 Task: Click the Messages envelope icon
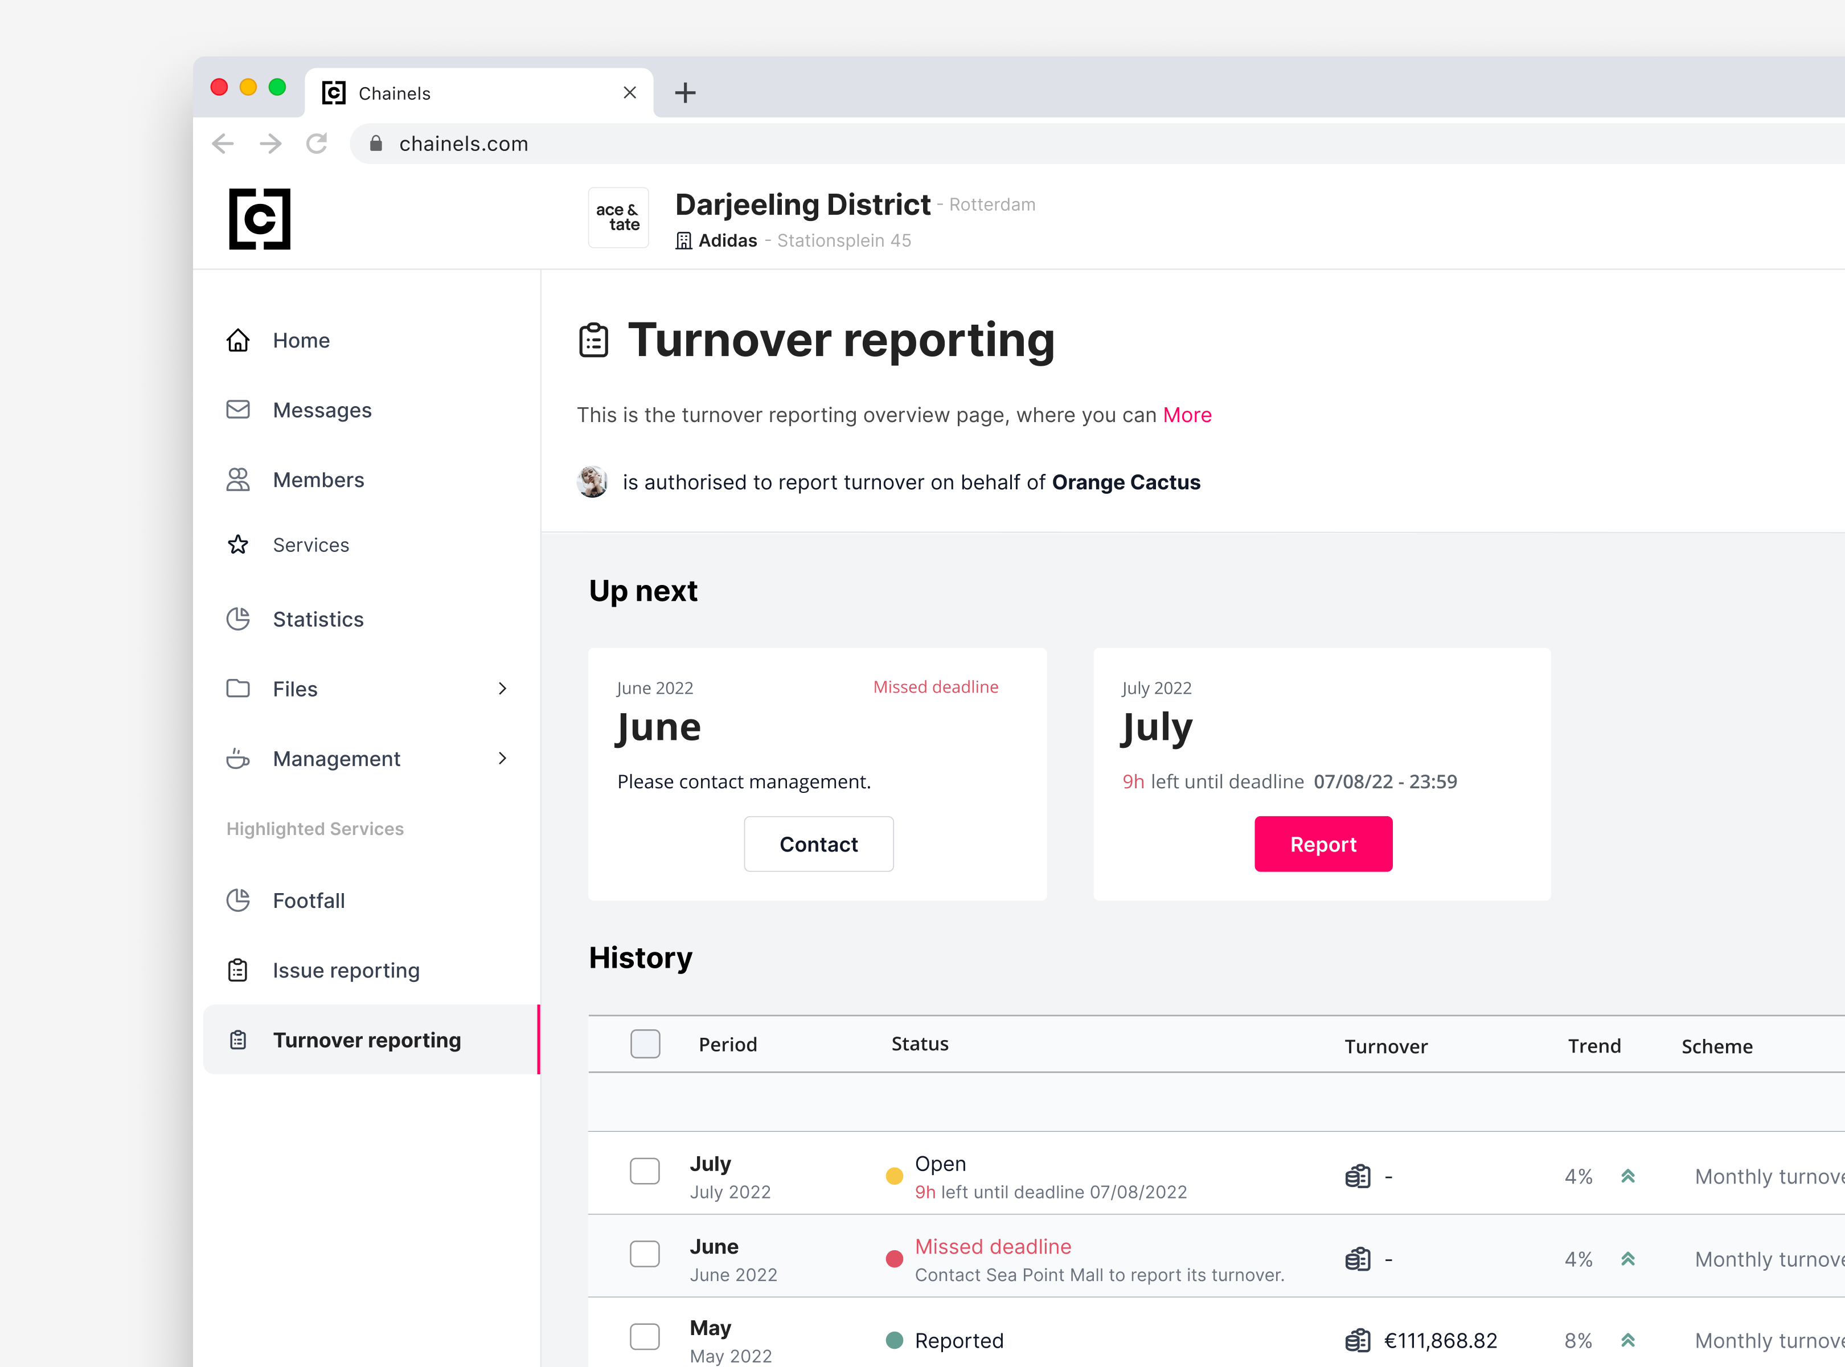click(238, 410)
